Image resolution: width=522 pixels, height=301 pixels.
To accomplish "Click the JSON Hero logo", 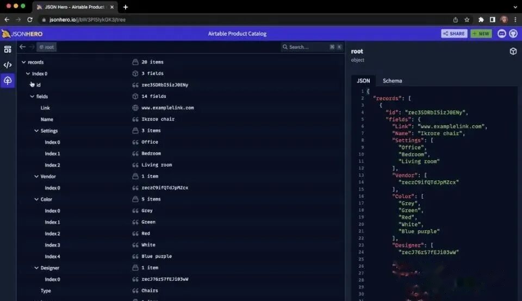I will (22, 34).
